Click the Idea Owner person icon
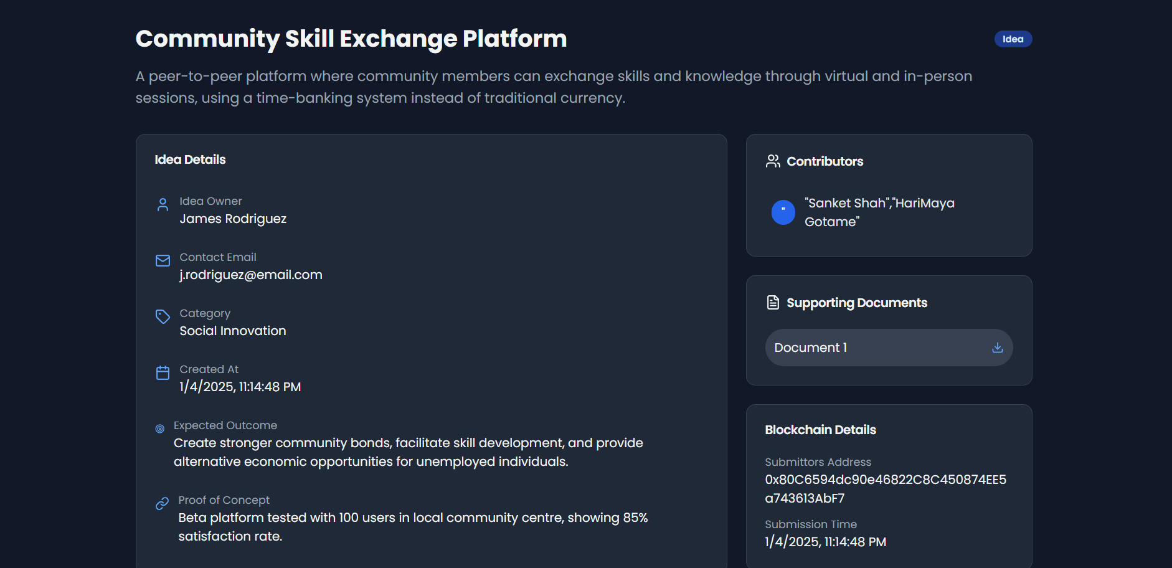 (163, 204)
